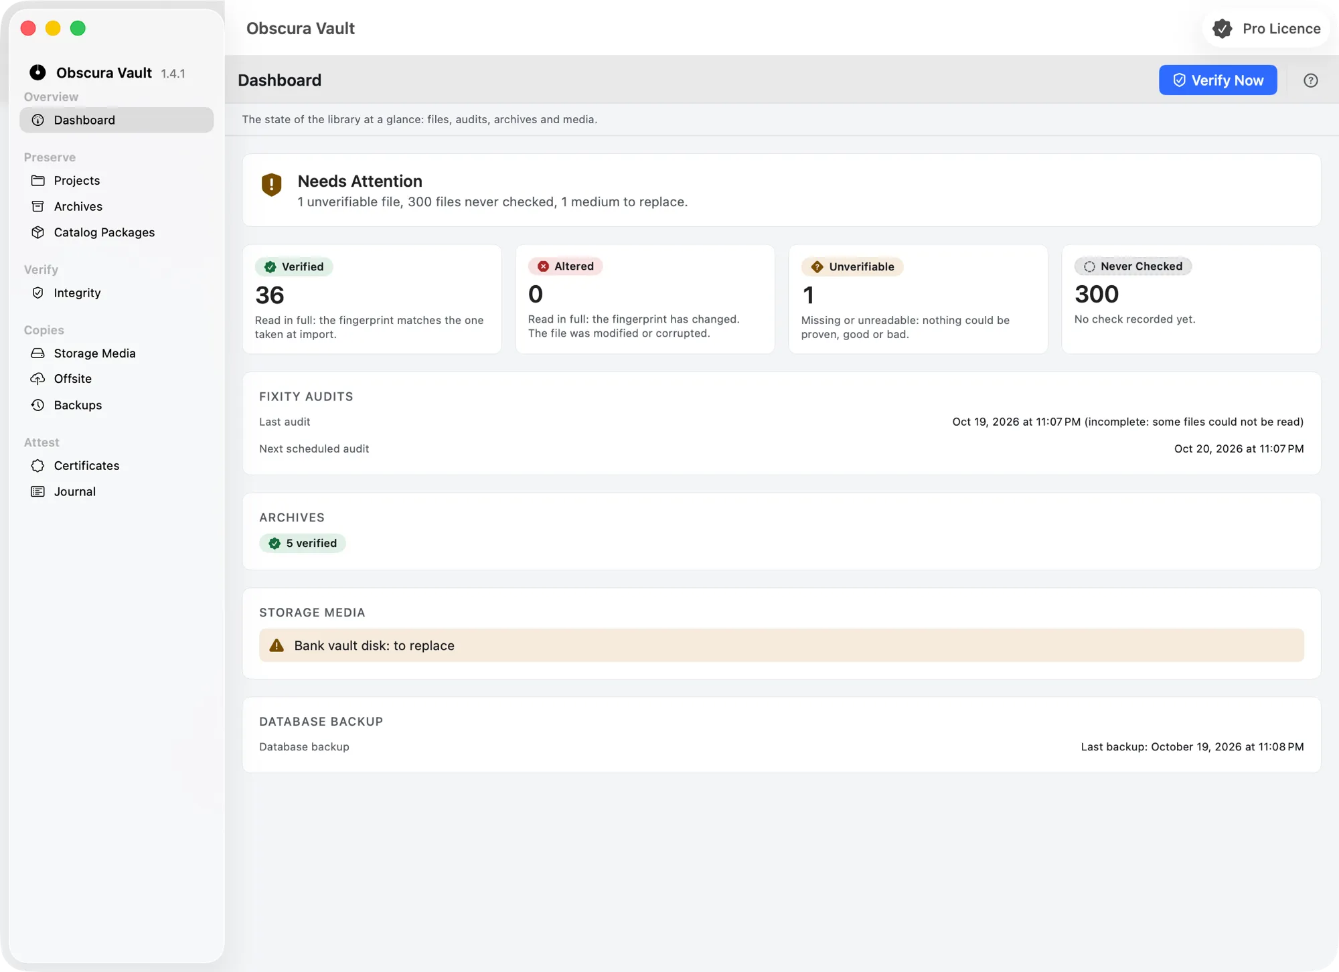Click the Unverifiable diamond question icon

pyautogui.click(x=817, y=266)
